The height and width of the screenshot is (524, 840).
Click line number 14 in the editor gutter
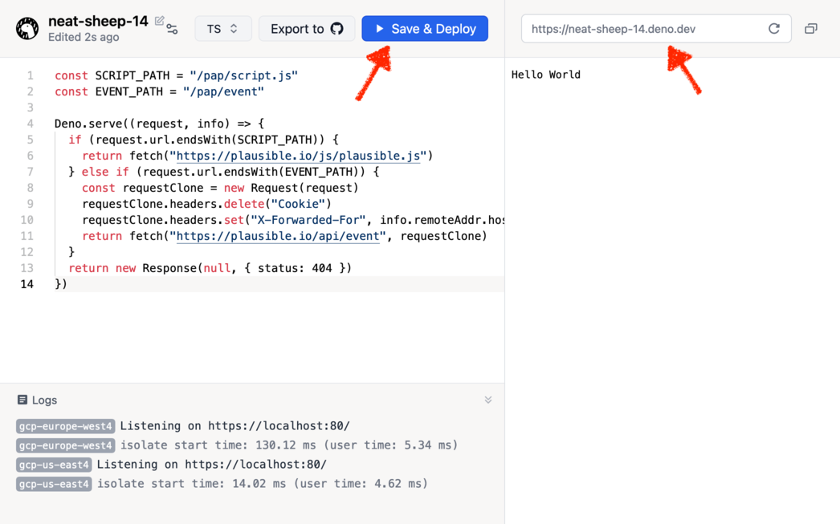click(x=27, y=284)
